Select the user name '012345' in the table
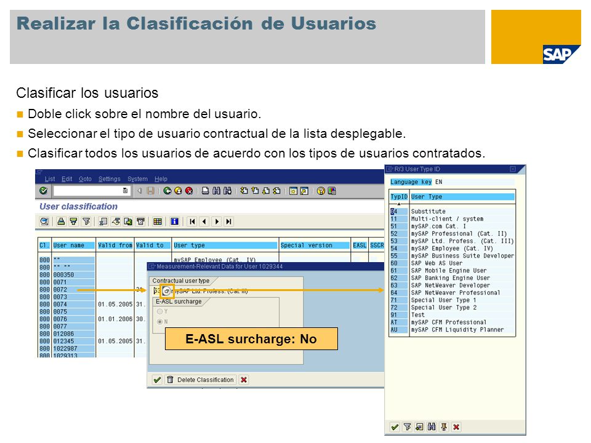The width and height of the screenshot is (591, 443). coord(73,341)
